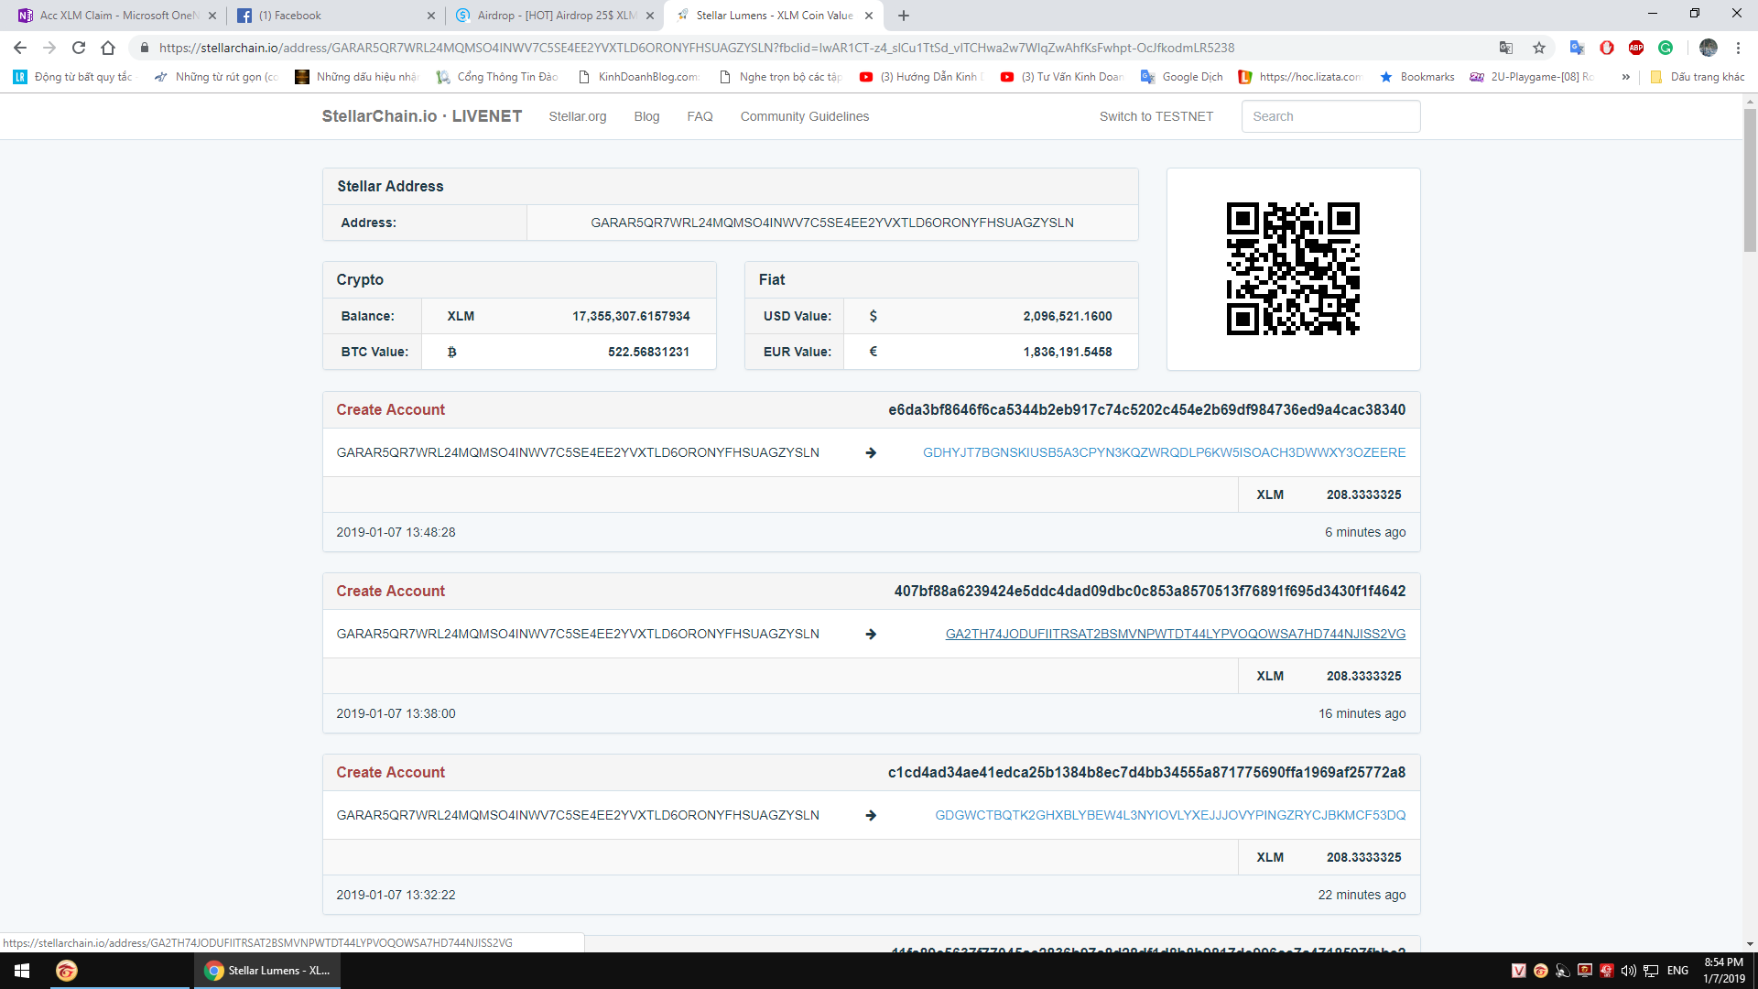Image resolution: width=1758 pixels, height=989 pixels.
Task: Open Adblock Plus extension icon
Action: click(x=1636, y=48)
